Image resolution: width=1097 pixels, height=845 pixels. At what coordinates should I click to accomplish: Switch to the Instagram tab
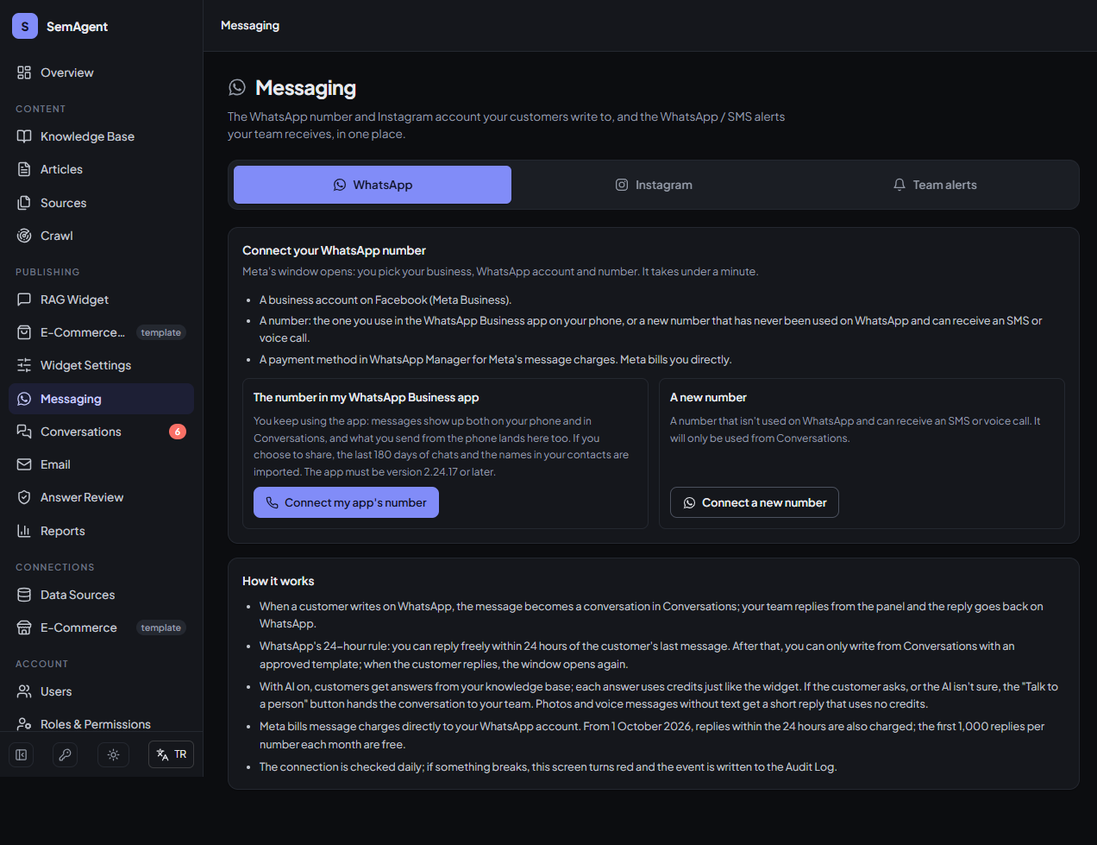click(654, 185)
